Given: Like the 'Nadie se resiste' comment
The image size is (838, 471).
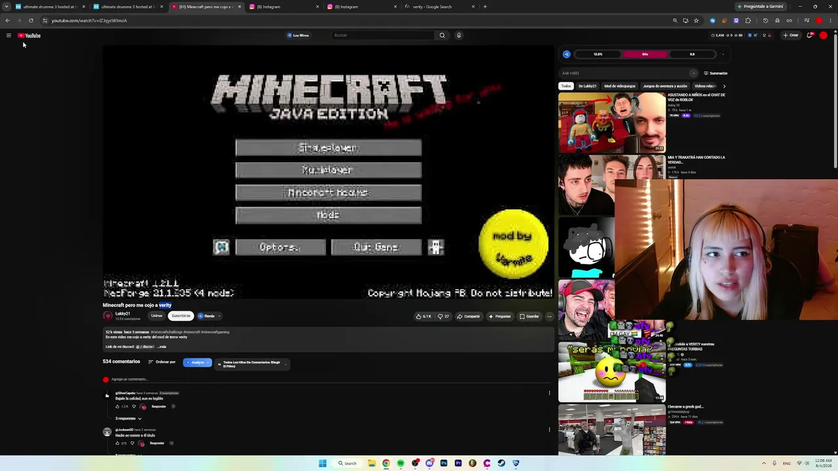Looking at the screenshot, I should coord(117,444).
